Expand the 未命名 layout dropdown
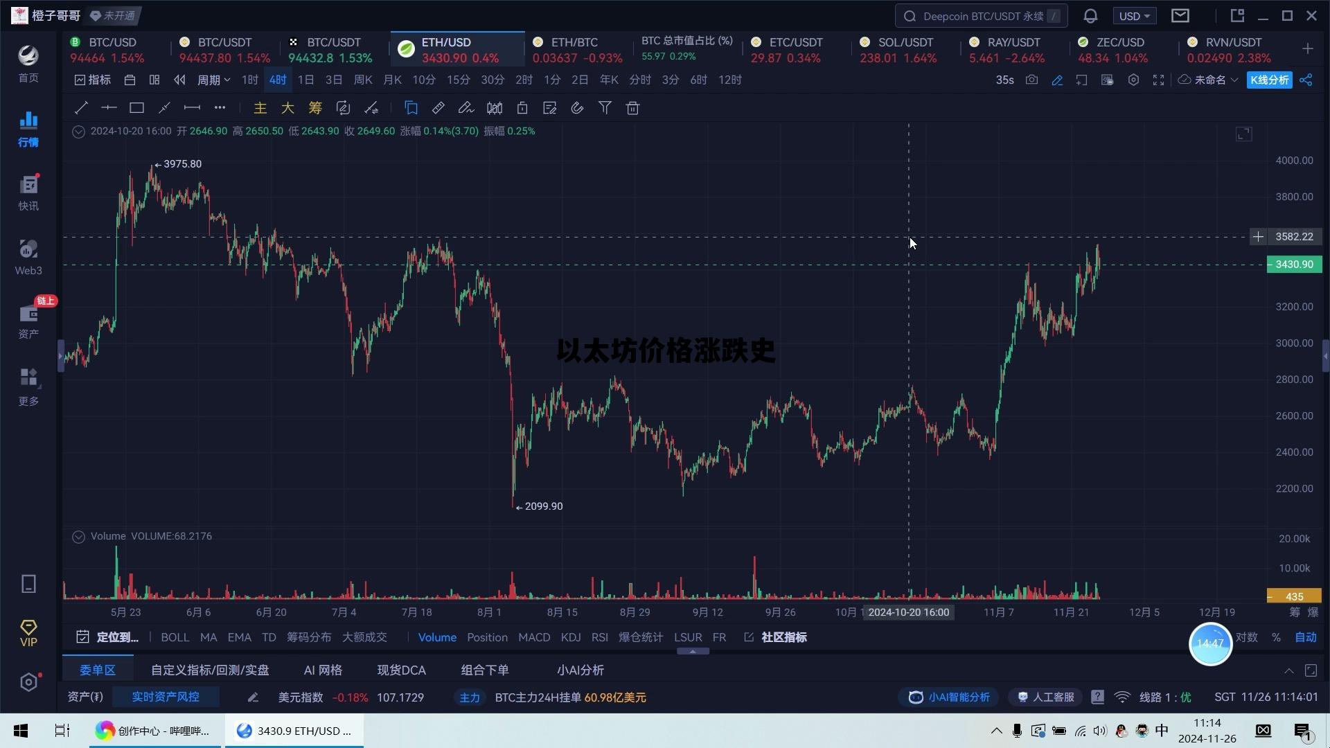The height and width of the screenshot is (748, 1330). [1209, 80]
